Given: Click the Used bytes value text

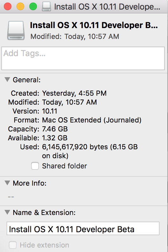Looking at the screenshot, I should pos(90,151).
